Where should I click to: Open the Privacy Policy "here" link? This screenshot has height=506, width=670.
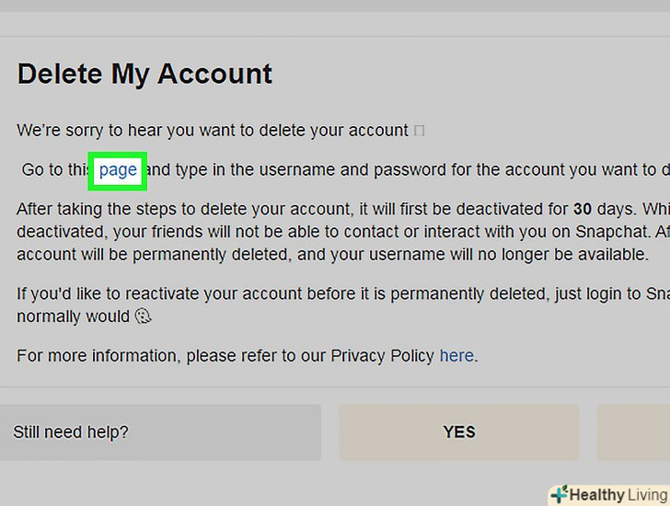click(456, 355)
